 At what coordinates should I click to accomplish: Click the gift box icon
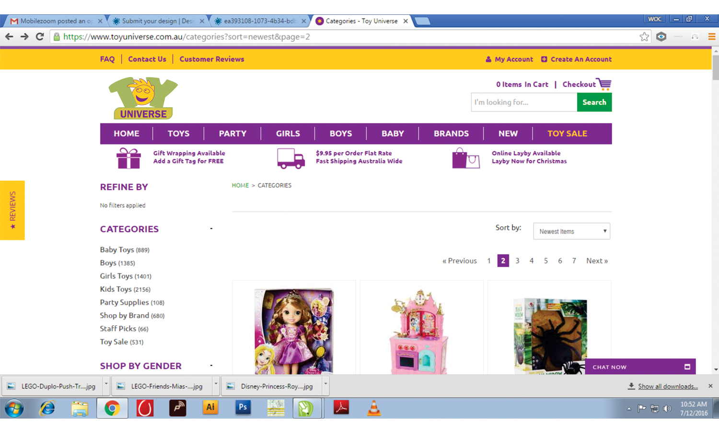click(x=128, y=158)
